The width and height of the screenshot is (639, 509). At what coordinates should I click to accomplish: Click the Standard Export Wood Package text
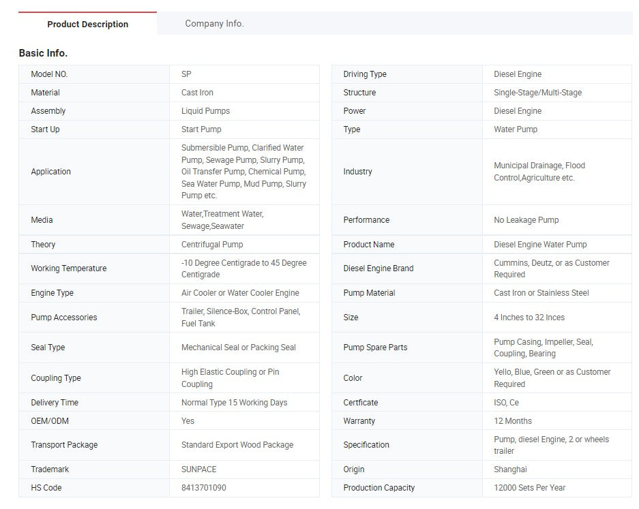[x=237, y=445]
